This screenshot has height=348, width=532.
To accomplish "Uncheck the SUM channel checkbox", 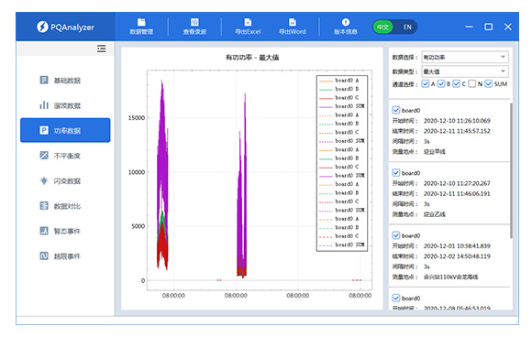I will pyautogui.click(x=488, y=83).
